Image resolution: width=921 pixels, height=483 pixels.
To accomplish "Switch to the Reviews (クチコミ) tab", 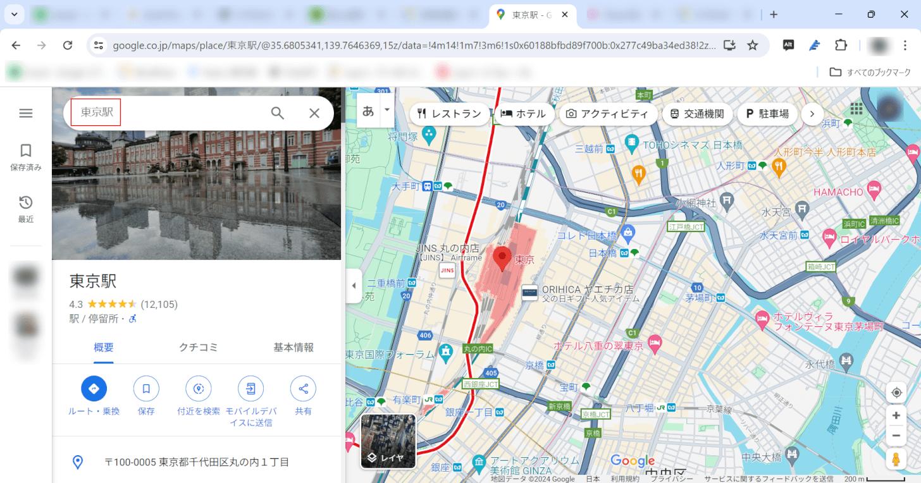I will [199, 347].
